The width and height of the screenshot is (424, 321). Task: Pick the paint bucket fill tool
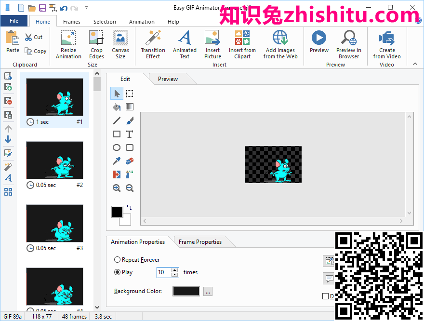point(117,107)
